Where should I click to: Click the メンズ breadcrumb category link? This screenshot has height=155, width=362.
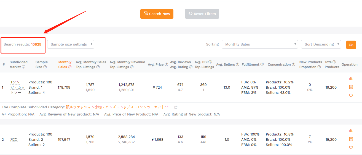[111, 107]
